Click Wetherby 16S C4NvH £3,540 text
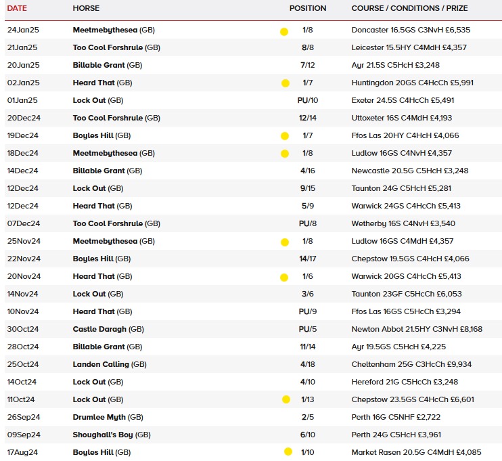Image resolution: width=502 pixels, height=461 pixels. [x=403, y=224]
